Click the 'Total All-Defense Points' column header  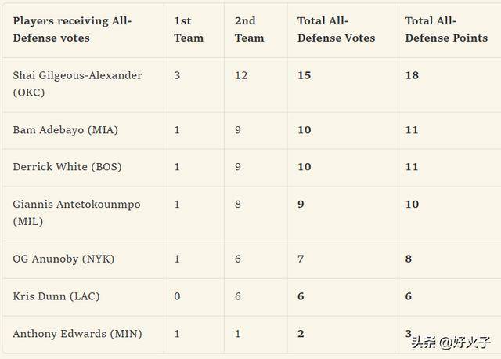446,30
